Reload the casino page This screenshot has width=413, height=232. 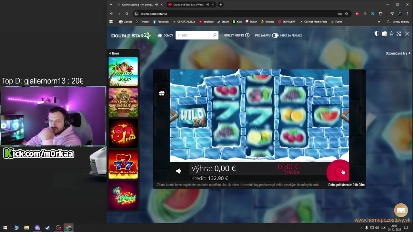127,14
